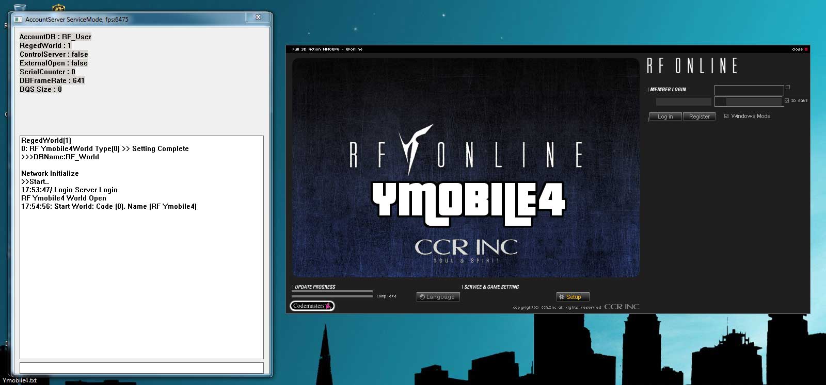Click the 'UPDATE PROGRESS' heading
This screenshot has width=826, height=385.
[x=315, y=287]
